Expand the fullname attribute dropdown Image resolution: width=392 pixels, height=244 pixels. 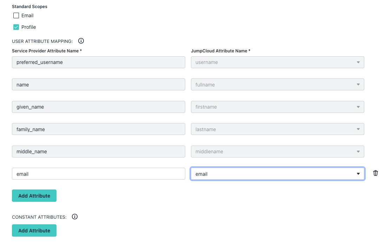point(277,85)
